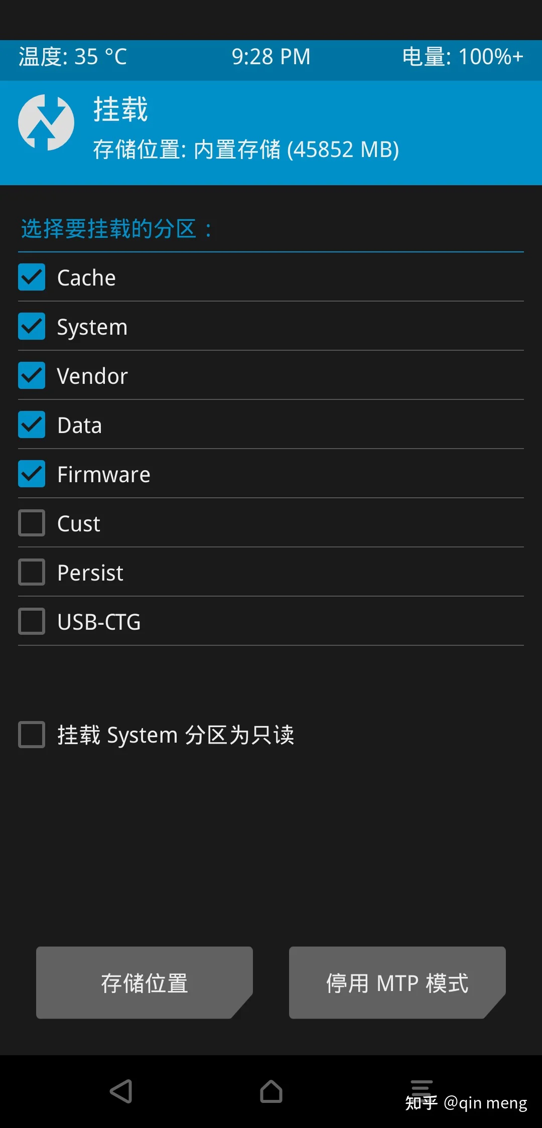
Task: Open the console log menu icon
Action: [422, 1089]
